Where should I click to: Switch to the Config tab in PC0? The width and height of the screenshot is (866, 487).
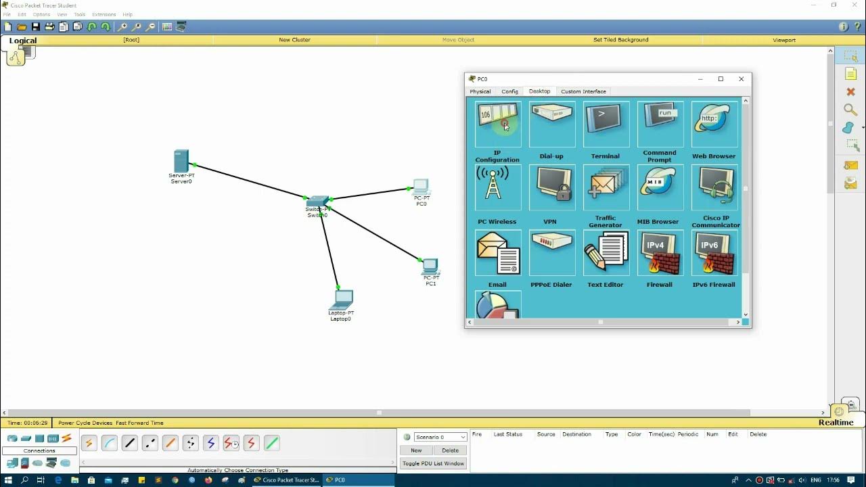tap(509, 91)
